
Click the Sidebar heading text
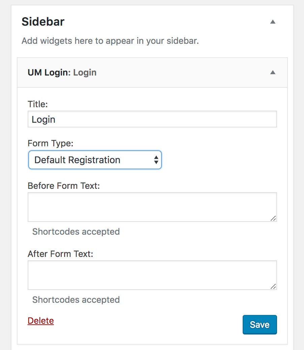(x=43, y=22)
